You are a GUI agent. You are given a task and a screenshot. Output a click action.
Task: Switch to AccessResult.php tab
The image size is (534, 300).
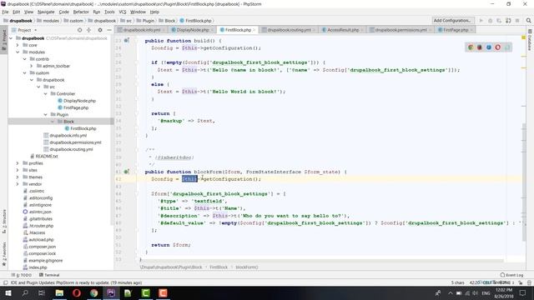point(343,30)
